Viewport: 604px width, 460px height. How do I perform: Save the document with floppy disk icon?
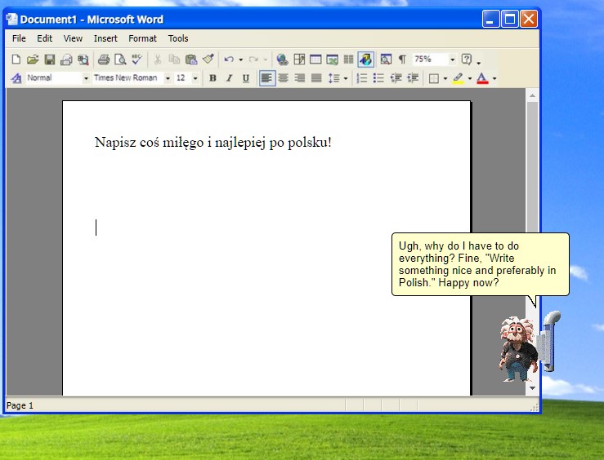pyautogui.click(x=49, y=60)
